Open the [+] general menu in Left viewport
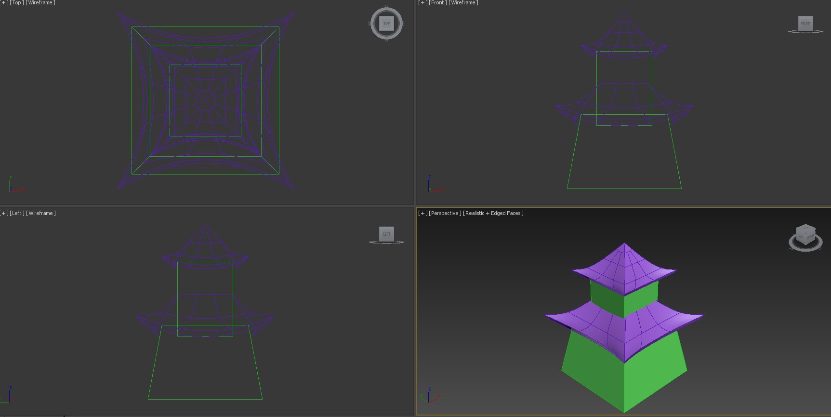 pos(4,213)
